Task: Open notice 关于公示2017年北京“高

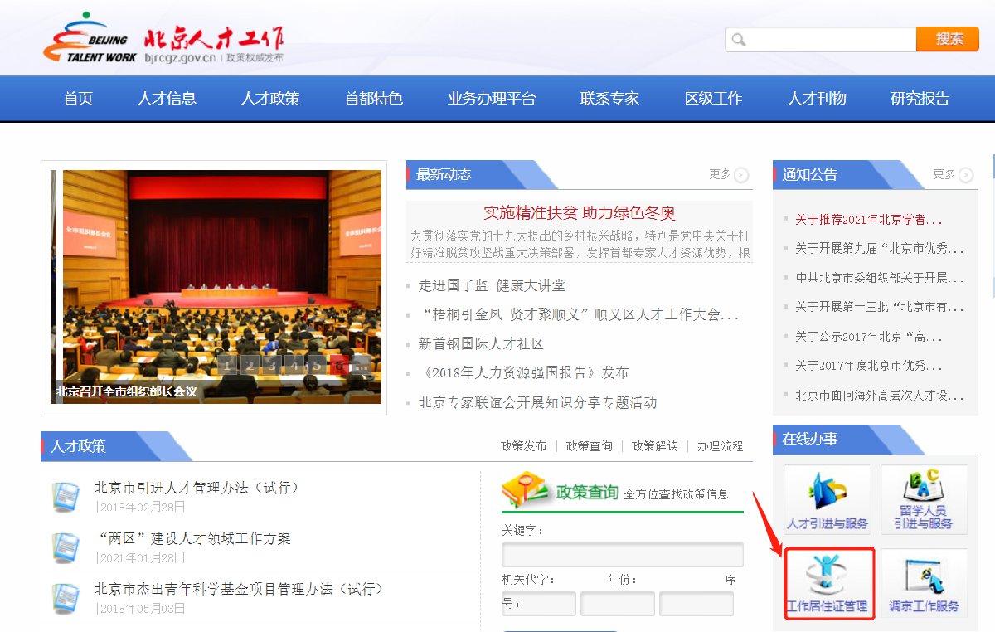Action: click(869, 337)
